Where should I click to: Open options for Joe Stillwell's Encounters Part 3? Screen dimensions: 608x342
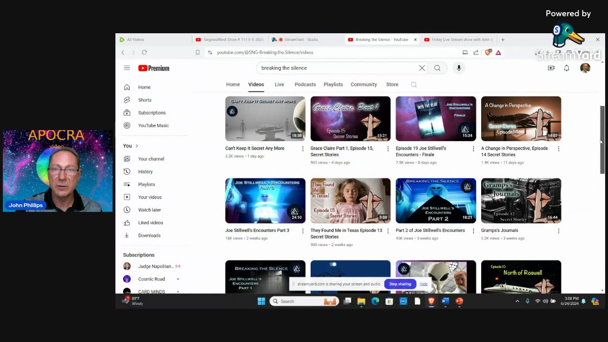tap(303, 231)
